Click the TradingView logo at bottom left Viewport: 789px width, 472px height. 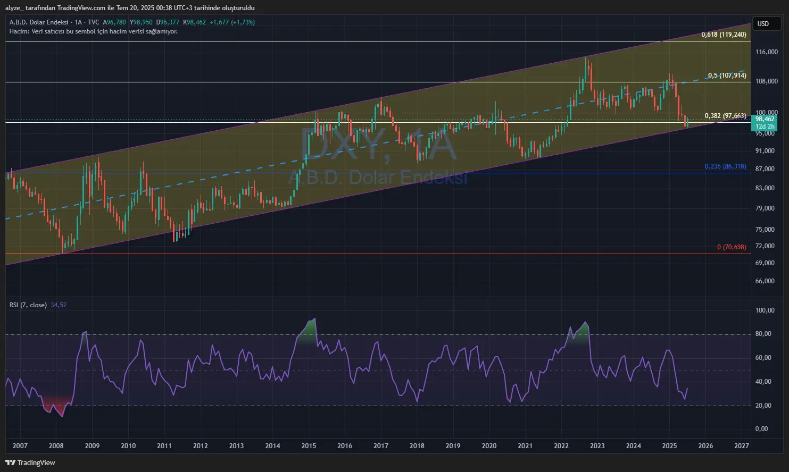coord(30,462)
